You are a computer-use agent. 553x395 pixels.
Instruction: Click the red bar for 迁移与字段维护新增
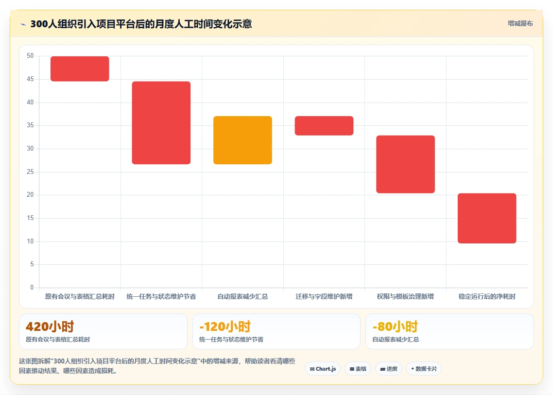point(324,125)
